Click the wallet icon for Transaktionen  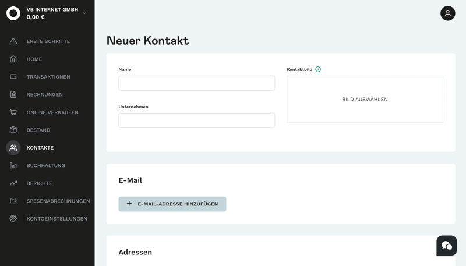click(13, 77)
